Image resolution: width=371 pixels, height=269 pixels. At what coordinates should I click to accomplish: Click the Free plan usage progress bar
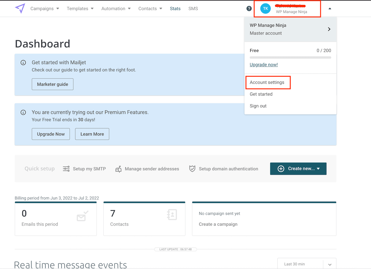[x=290, y=57]
